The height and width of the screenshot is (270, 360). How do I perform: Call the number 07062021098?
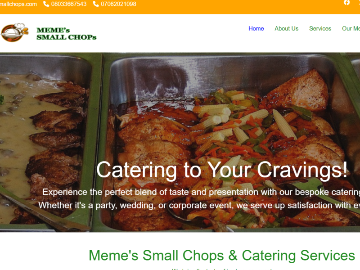[x=118, y=4]
